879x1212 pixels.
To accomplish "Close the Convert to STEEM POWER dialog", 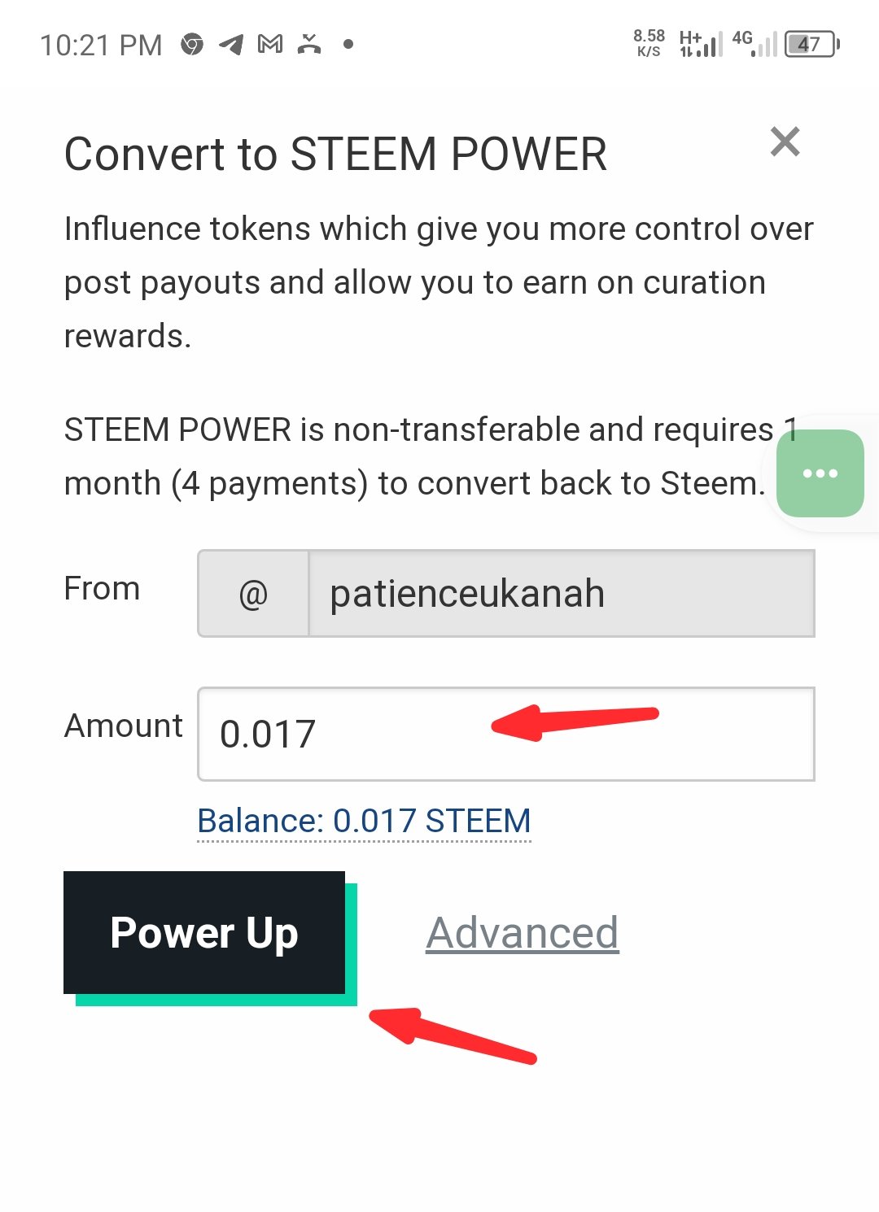I will (785, 142).
